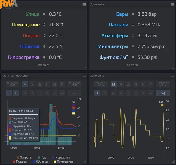Click the Помещение sort arrows
176x165 pixels.
point(44,25)
